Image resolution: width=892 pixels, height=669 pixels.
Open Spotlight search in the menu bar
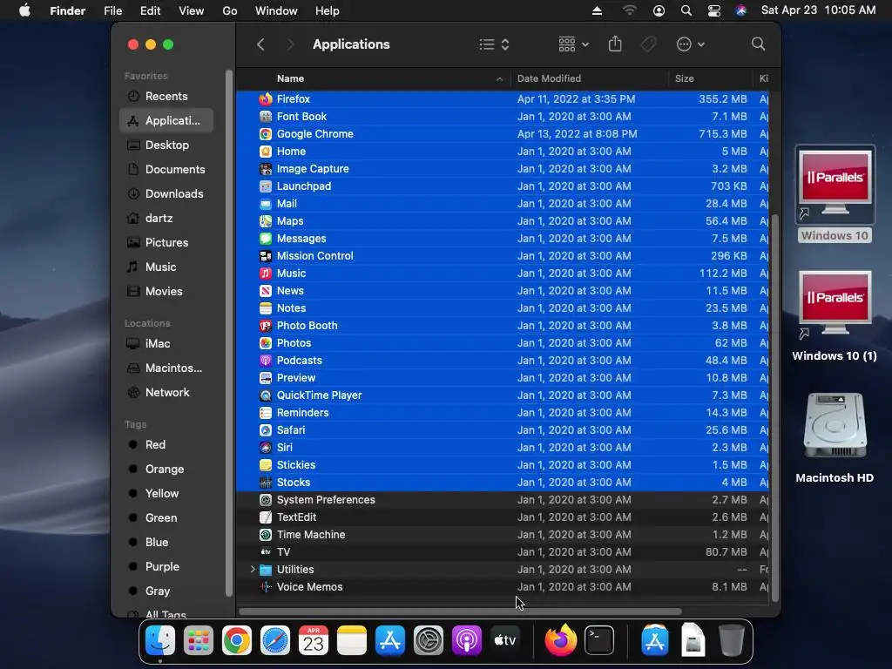coord(686,10)
